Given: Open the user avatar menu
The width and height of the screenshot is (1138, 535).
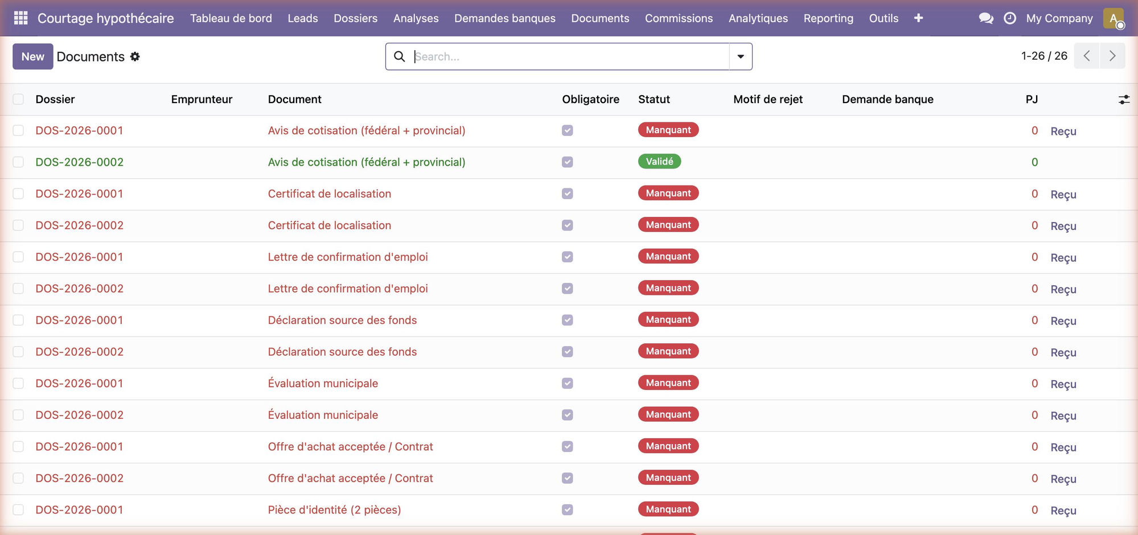Looking at the screenshot, I should pyautogui.click(x=1114, y=18).
